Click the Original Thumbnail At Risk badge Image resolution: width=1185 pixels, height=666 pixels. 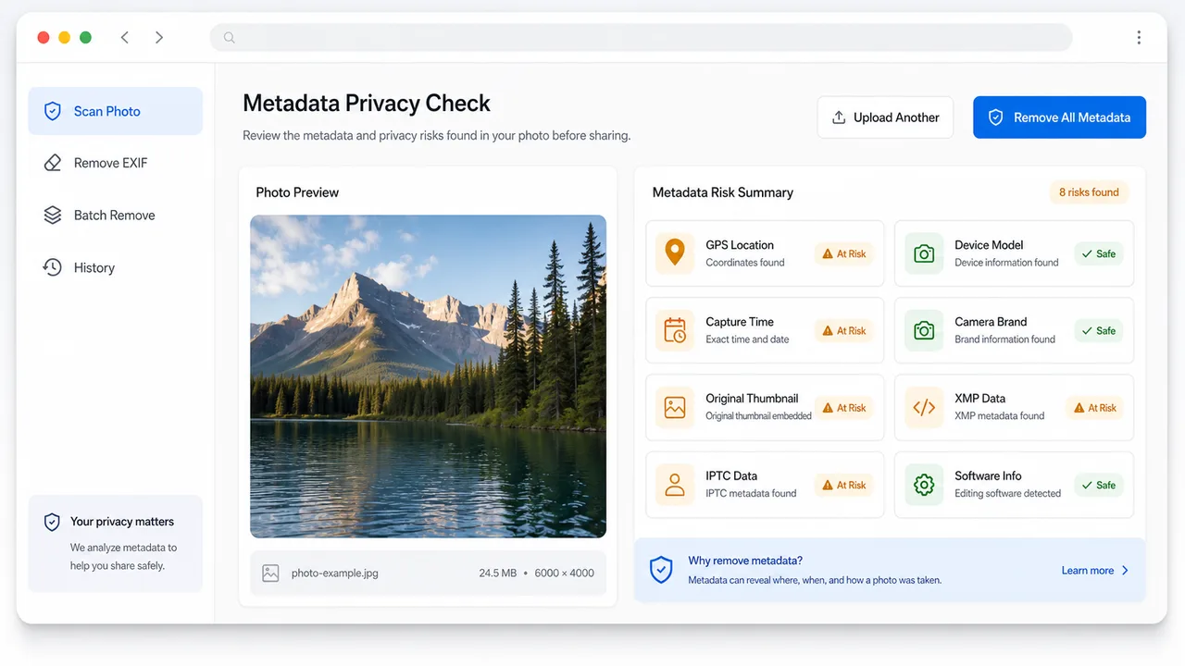843,408
